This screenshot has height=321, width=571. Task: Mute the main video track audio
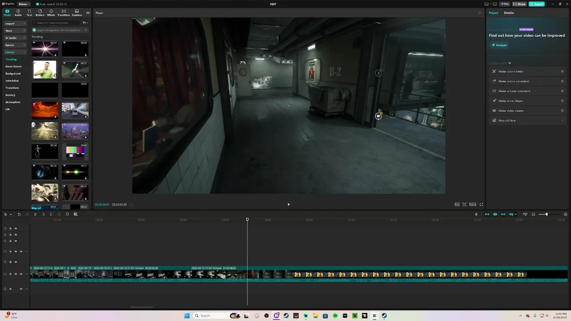click(x=21, y=274)
